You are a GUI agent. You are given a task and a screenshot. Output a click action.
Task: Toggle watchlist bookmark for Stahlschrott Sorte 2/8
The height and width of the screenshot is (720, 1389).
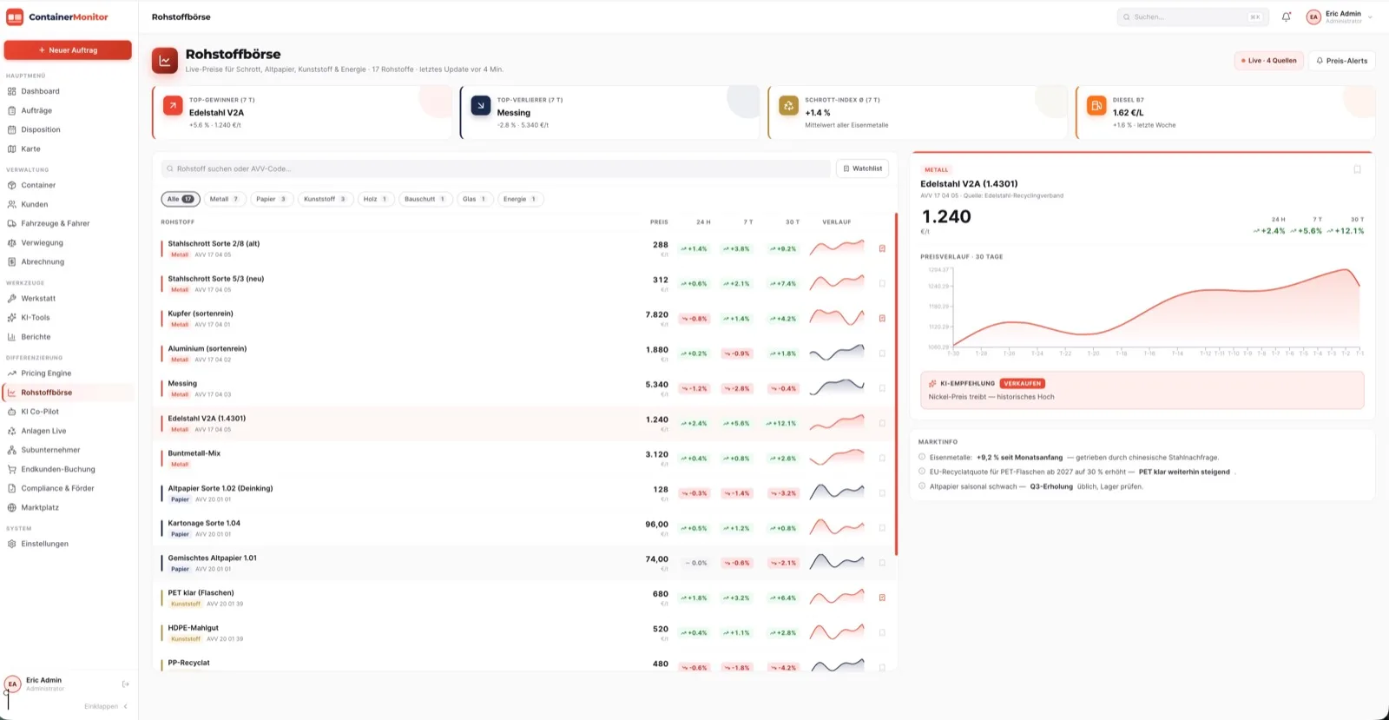click(882, 248)
